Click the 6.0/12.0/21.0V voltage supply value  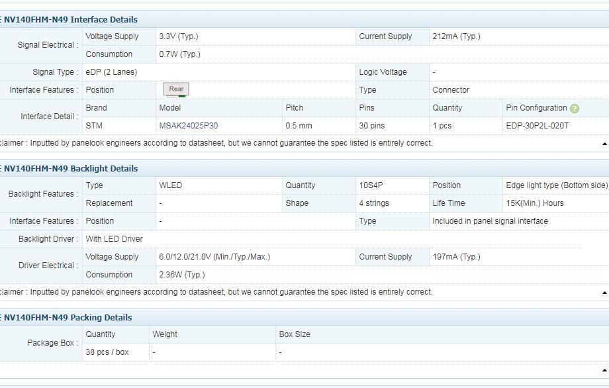coord(214,257)
